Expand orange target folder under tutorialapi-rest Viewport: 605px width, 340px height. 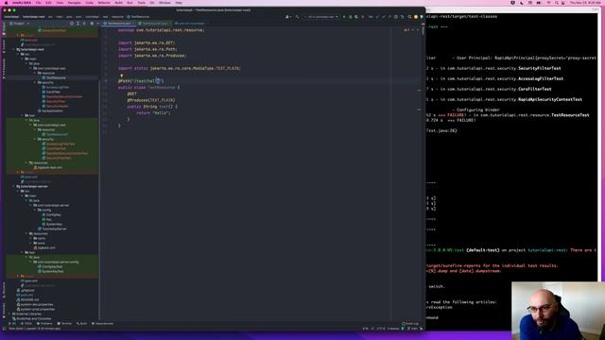18,172
